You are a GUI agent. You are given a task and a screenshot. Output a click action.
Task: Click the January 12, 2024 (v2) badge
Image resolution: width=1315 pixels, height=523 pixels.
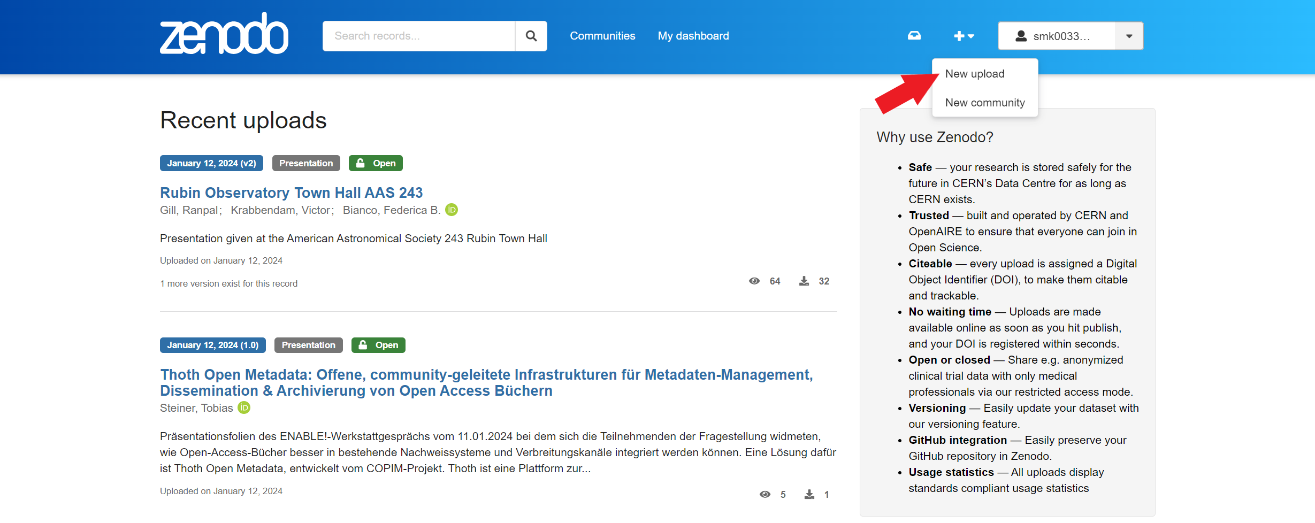point(211,163)
